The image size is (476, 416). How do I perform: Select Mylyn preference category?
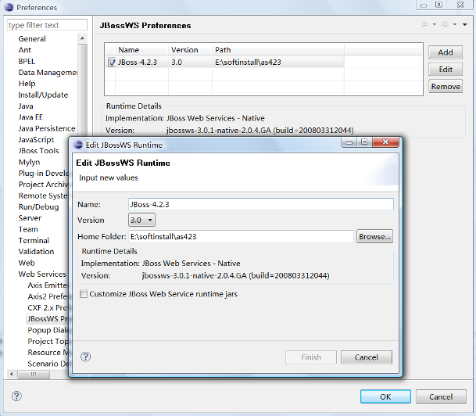(29, 162)
